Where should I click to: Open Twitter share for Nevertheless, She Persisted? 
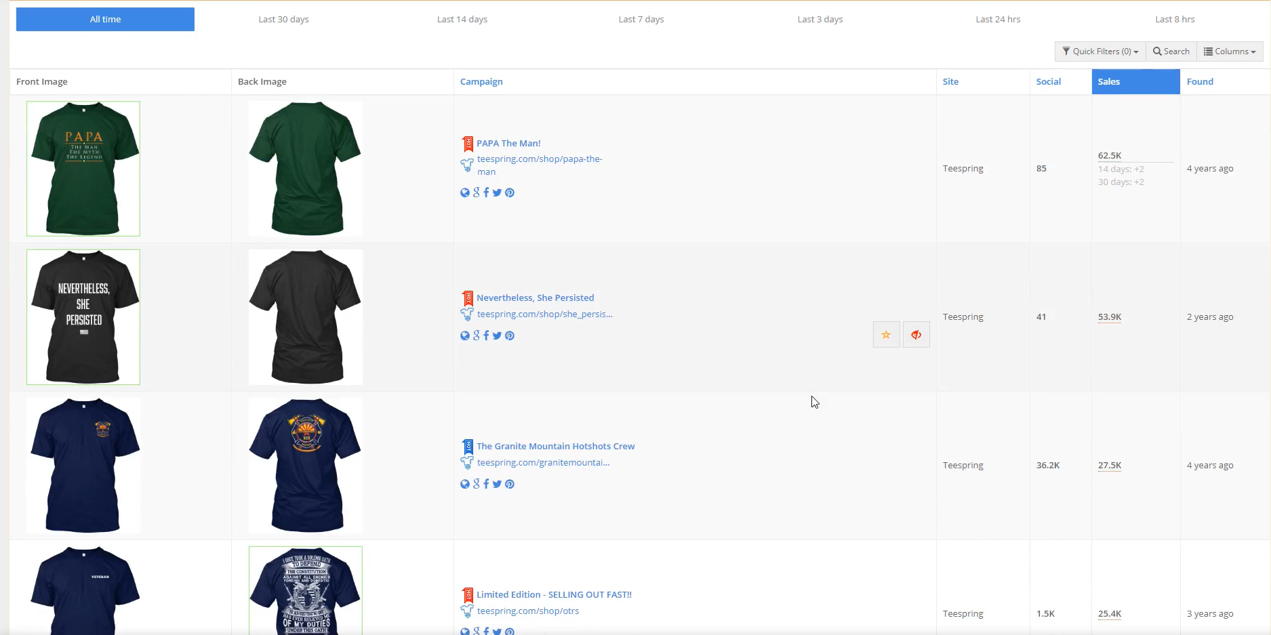tap(497, 335)
